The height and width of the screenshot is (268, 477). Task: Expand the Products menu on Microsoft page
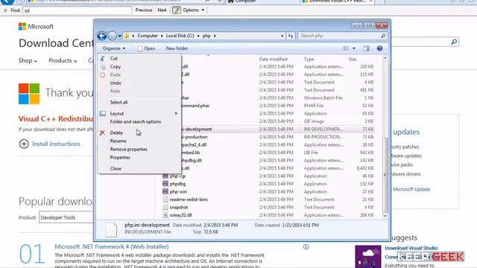coord(63,60)
